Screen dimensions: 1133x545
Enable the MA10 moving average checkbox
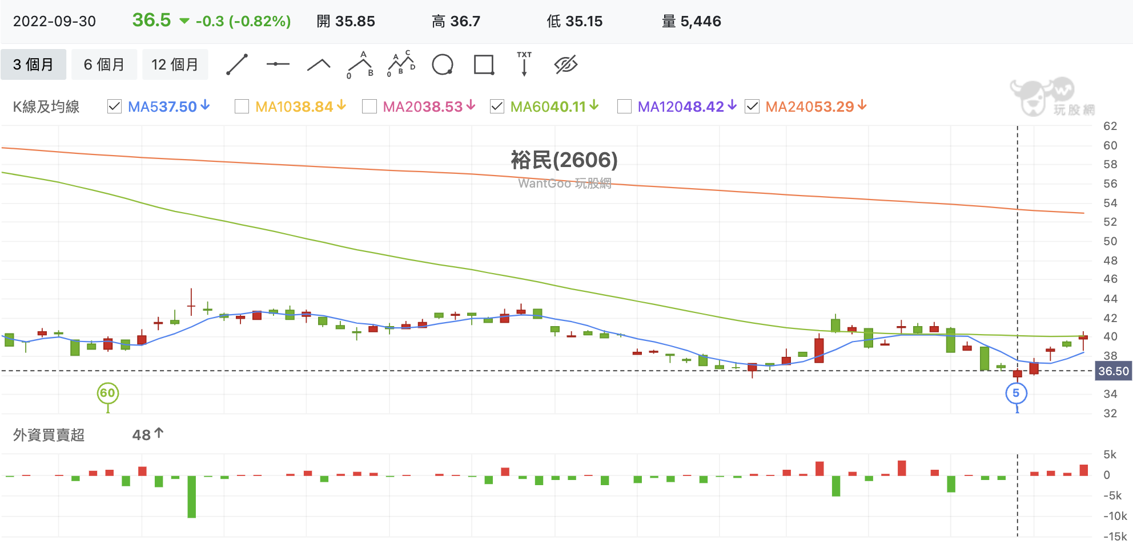(x=242, y=106)
